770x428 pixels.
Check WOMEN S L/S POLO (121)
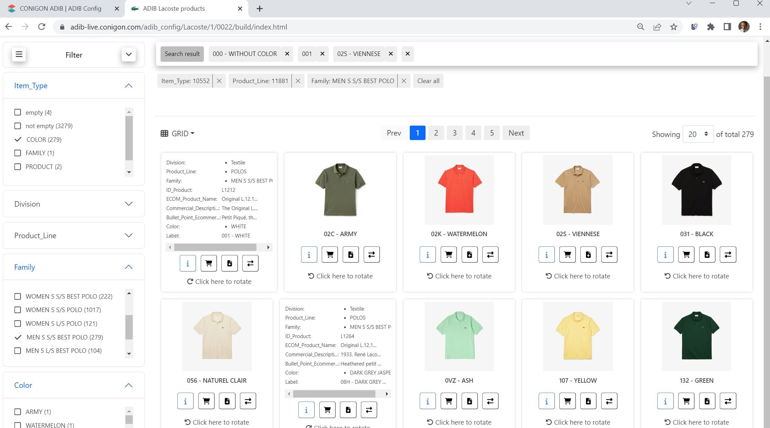click(x=18, y=323)
